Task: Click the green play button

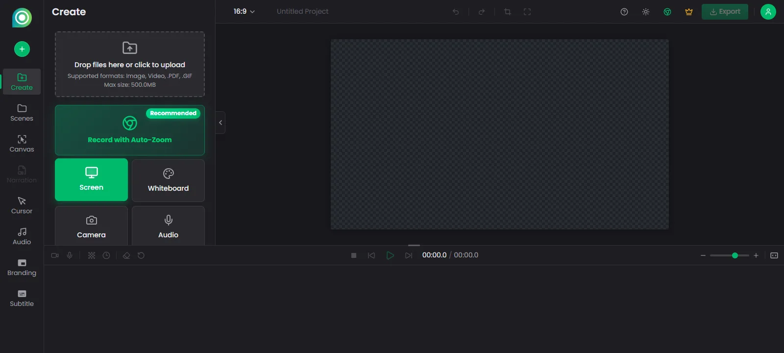Action: pos(390,255)
